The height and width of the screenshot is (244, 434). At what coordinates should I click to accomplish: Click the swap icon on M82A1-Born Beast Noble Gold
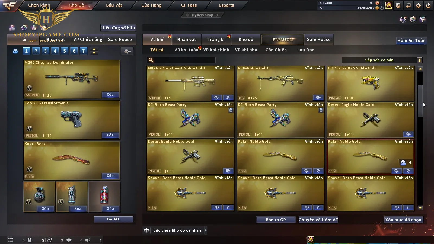228,98
